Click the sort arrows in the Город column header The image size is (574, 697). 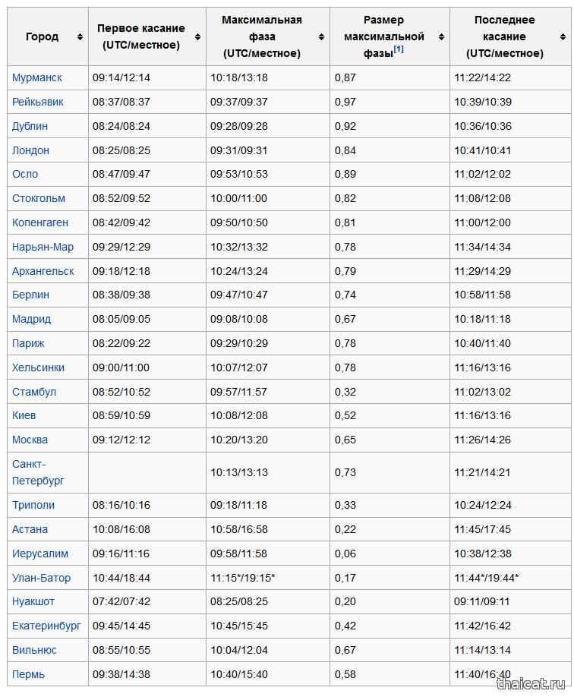click(80, 36)
